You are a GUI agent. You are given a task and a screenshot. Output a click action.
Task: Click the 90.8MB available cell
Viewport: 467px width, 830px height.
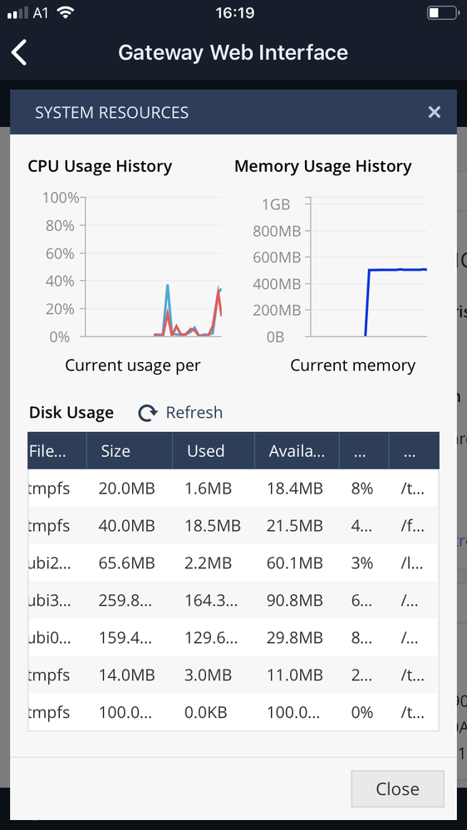pos(296,600)
